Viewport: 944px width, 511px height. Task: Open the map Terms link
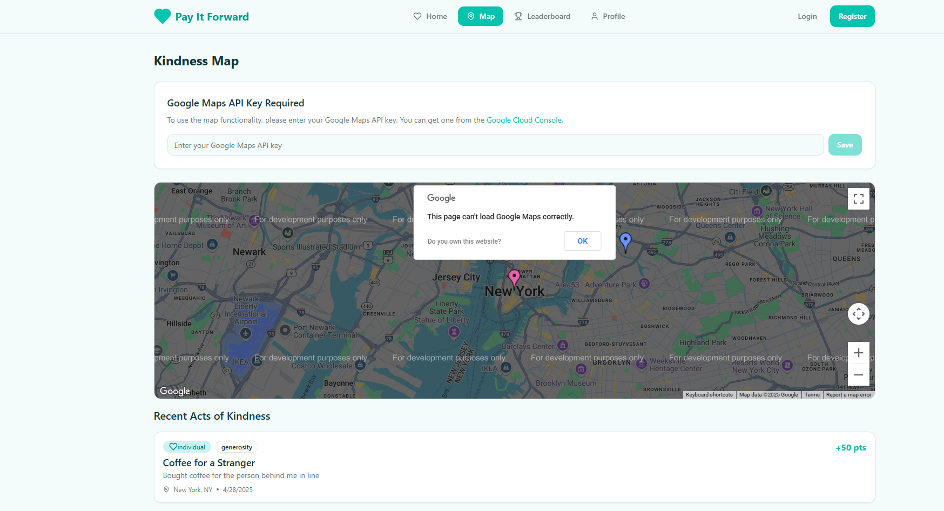812,395
